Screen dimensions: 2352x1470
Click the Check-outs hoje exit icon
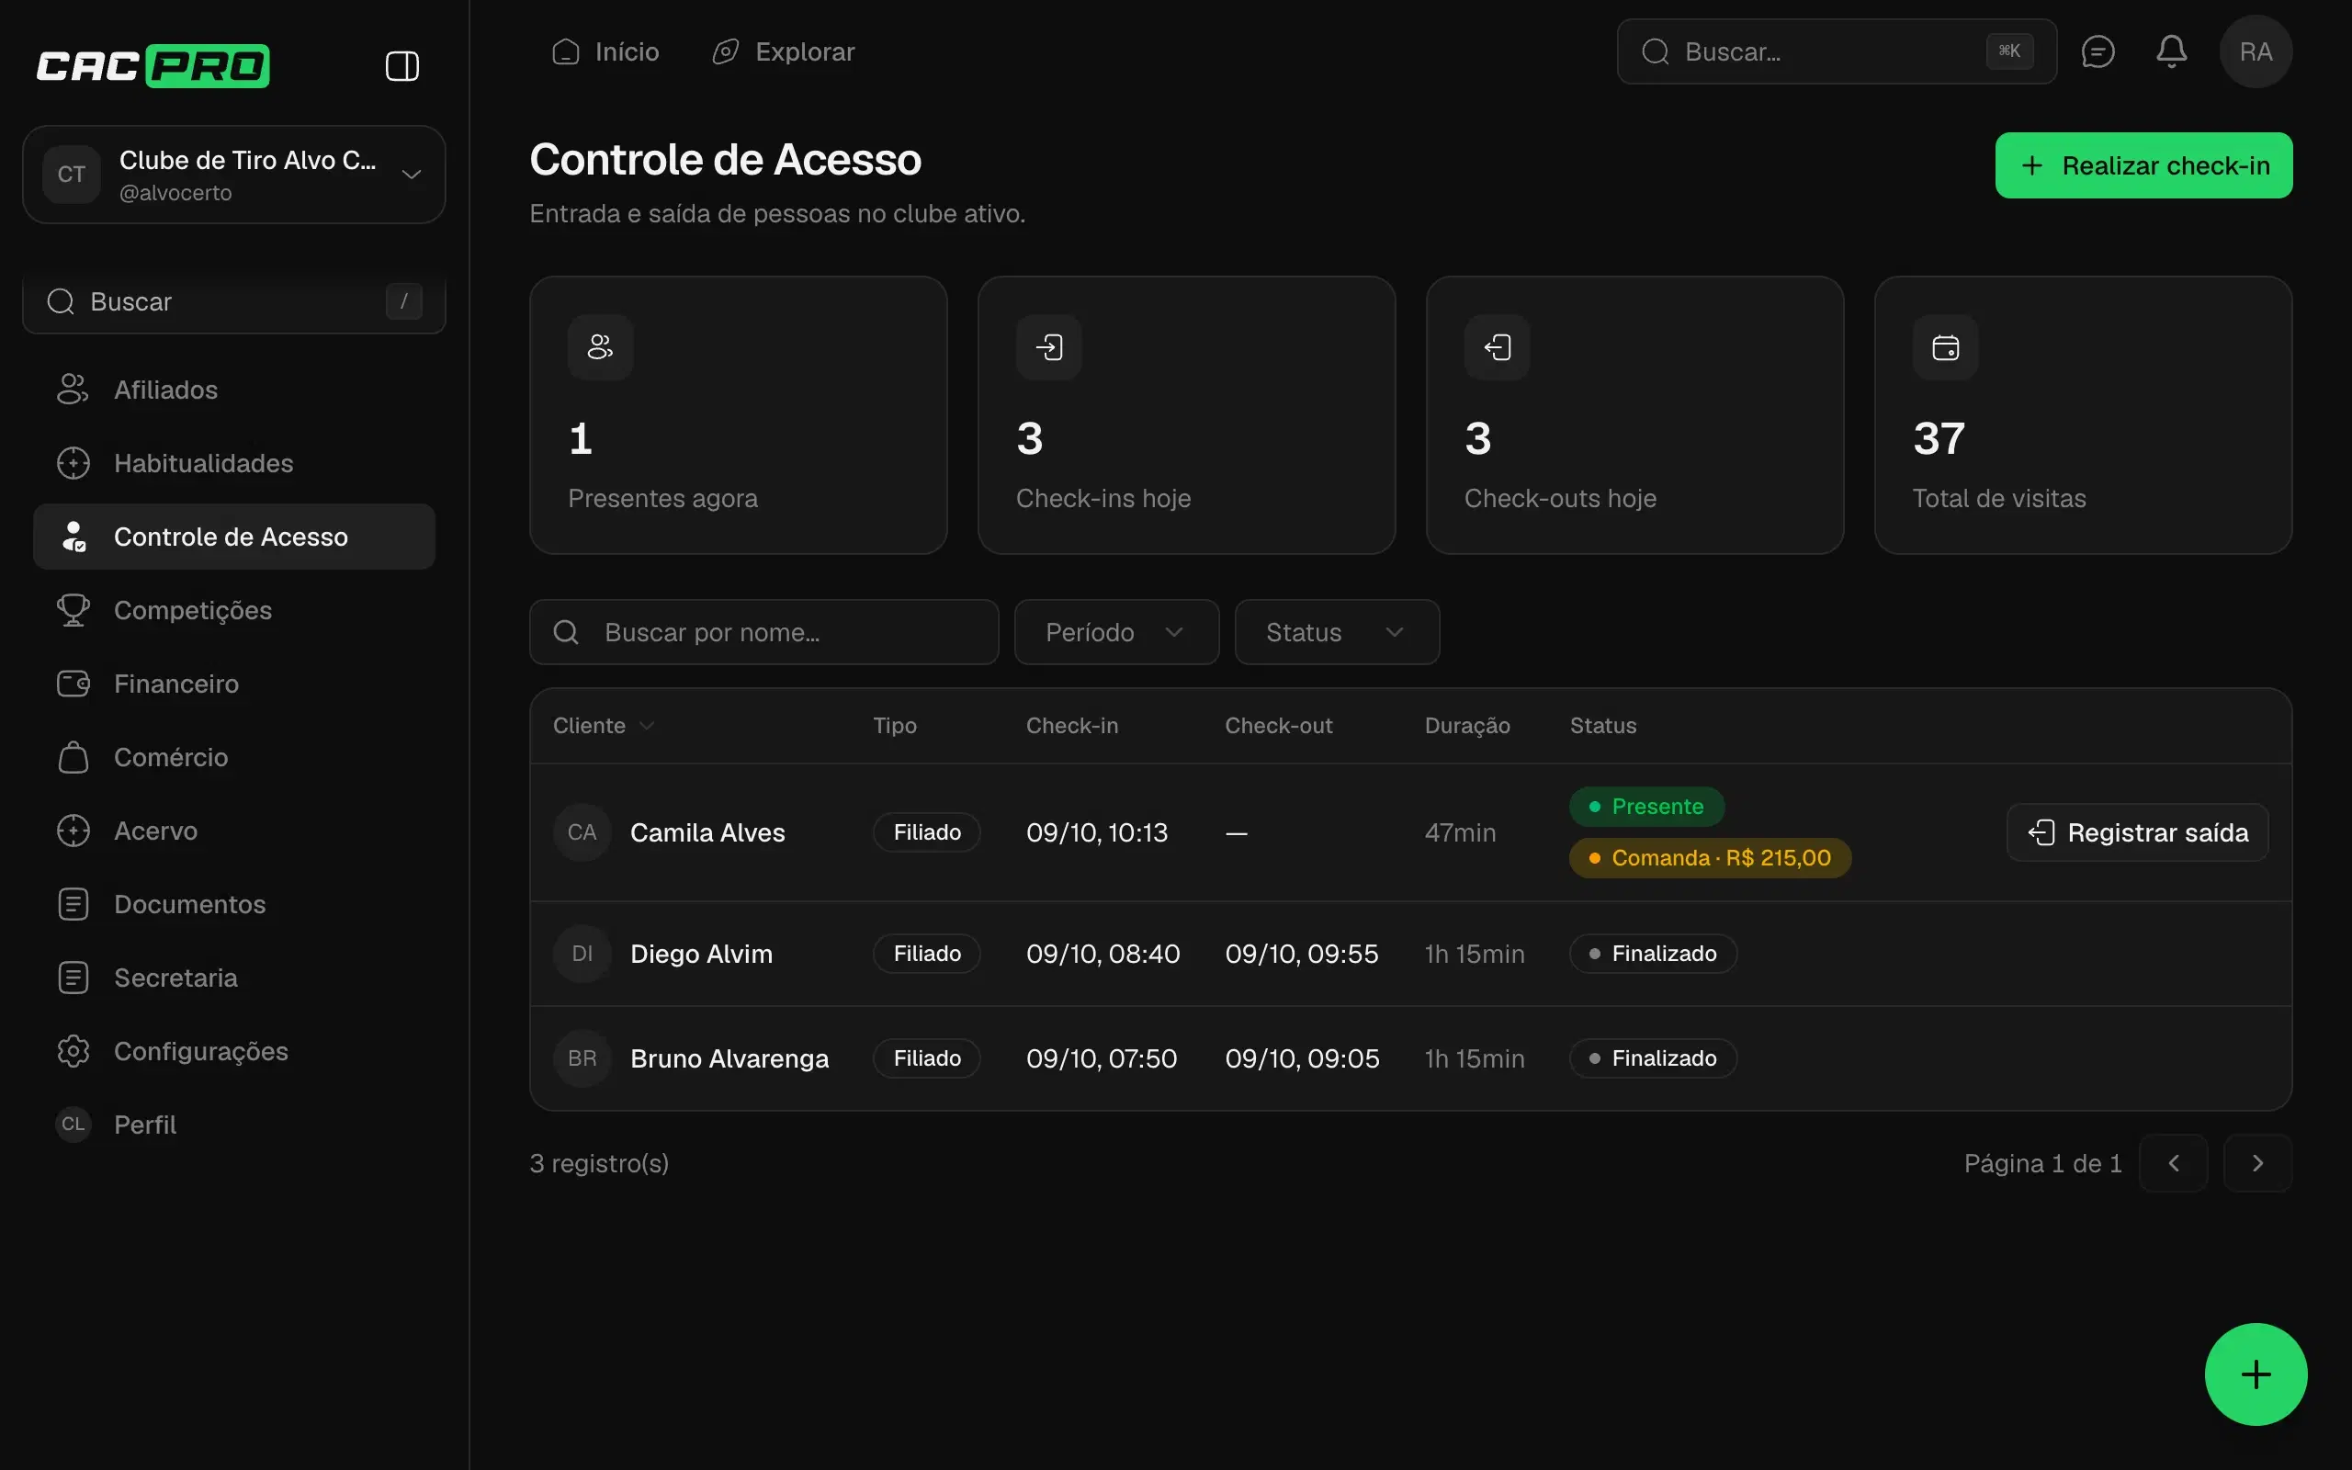click(1497, 347)
